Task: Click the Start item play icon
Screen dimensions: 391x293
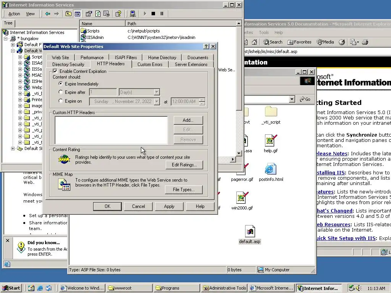Action: 145,14
